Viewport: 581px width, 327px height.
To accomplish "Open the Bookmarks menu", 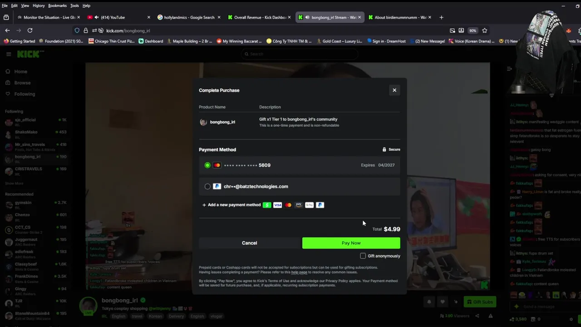I will click(x=57, y=5).
